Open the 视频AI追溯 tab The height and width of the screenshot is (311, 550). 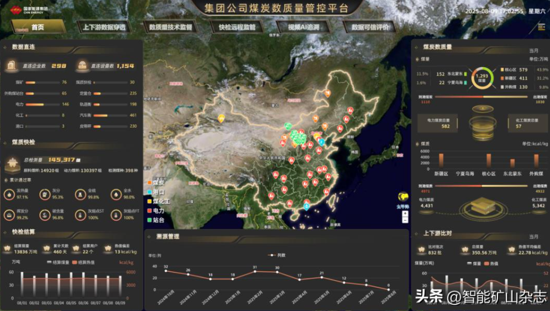point(303,27)
